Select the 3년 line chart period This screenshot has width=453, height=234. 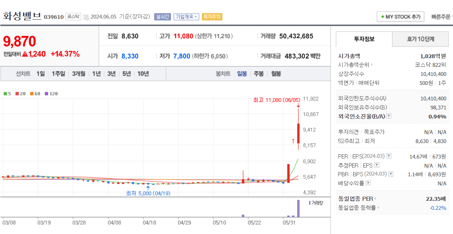111,74
